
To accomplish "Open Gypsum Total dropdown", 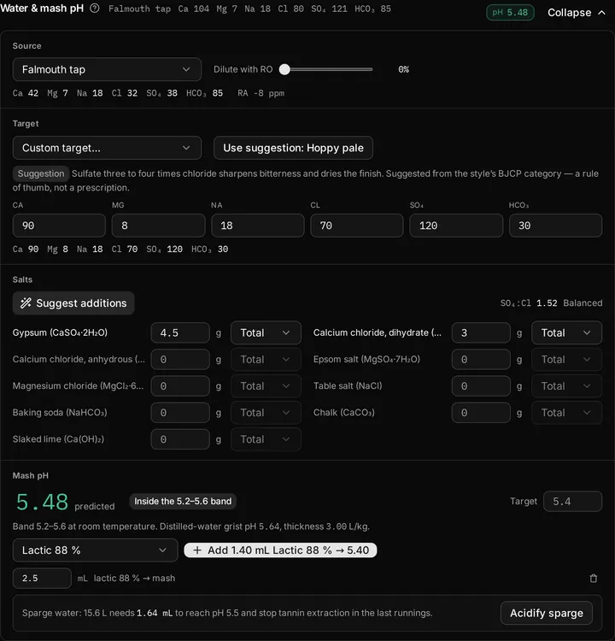I will (x=266, y=332).
